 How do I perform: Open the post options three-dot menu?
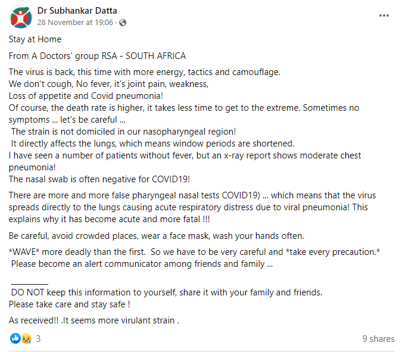(x=384, y=16)
